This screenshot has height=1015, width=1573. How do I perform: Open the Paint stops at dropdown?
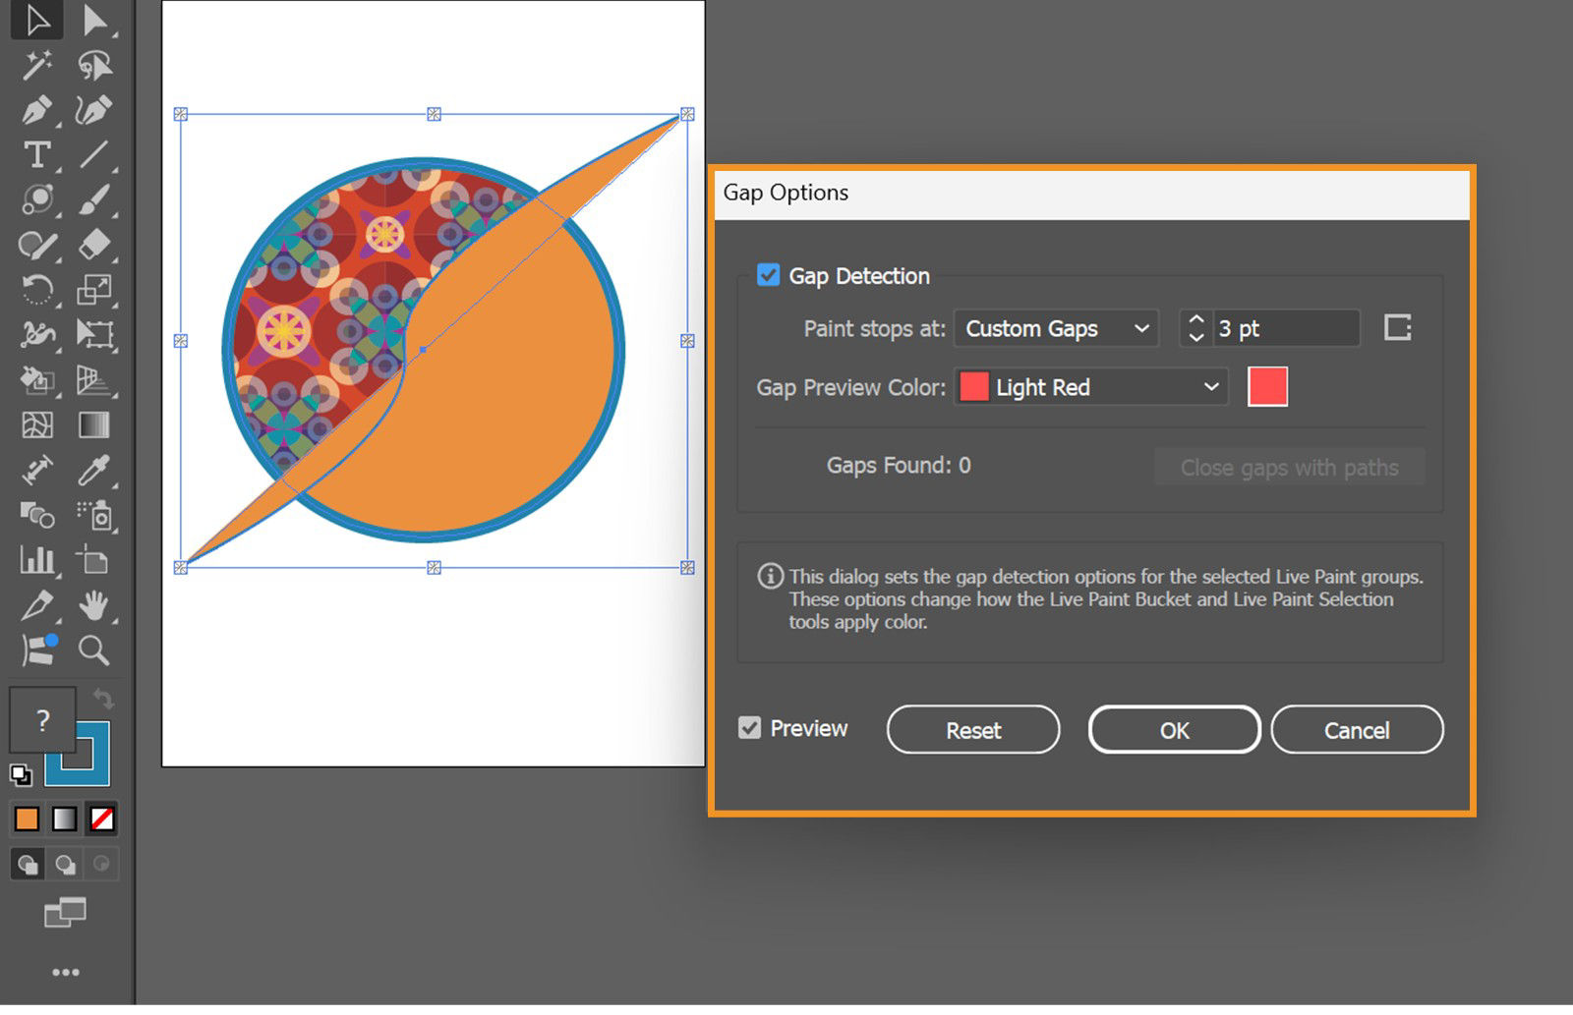(x=1056, y=328)
